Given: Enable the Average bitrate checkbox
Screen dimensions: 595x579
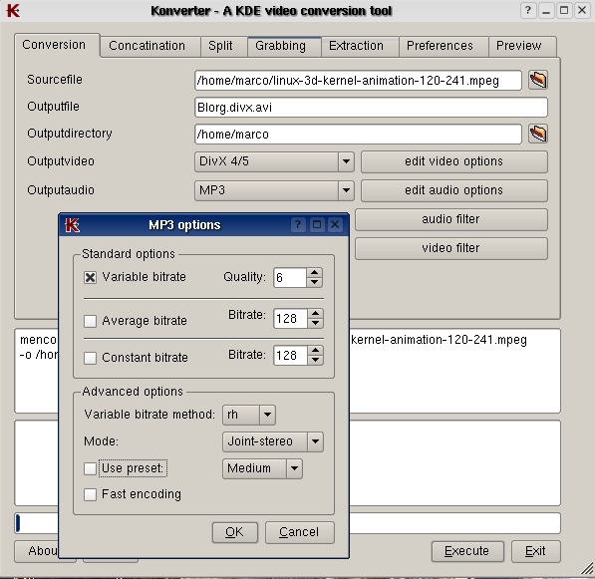Looking at the screenshot, I should (90, 321).
